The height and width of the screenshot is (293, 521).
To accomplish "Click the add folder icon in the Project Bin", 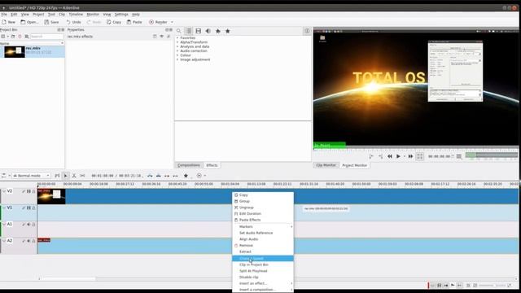I will pyautogui.click(x=13, y=36).
